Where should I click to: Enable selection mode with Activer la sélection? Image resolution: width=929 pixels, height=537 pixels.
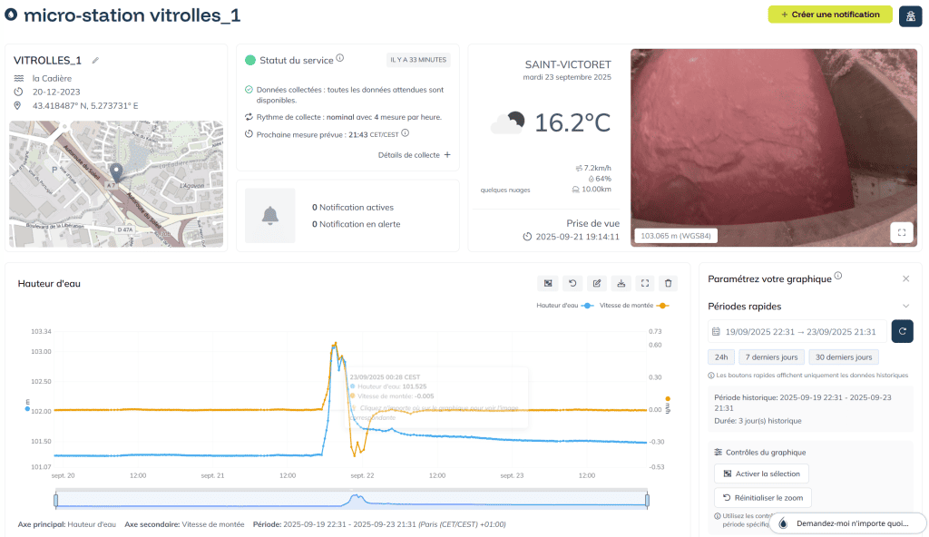763,473
